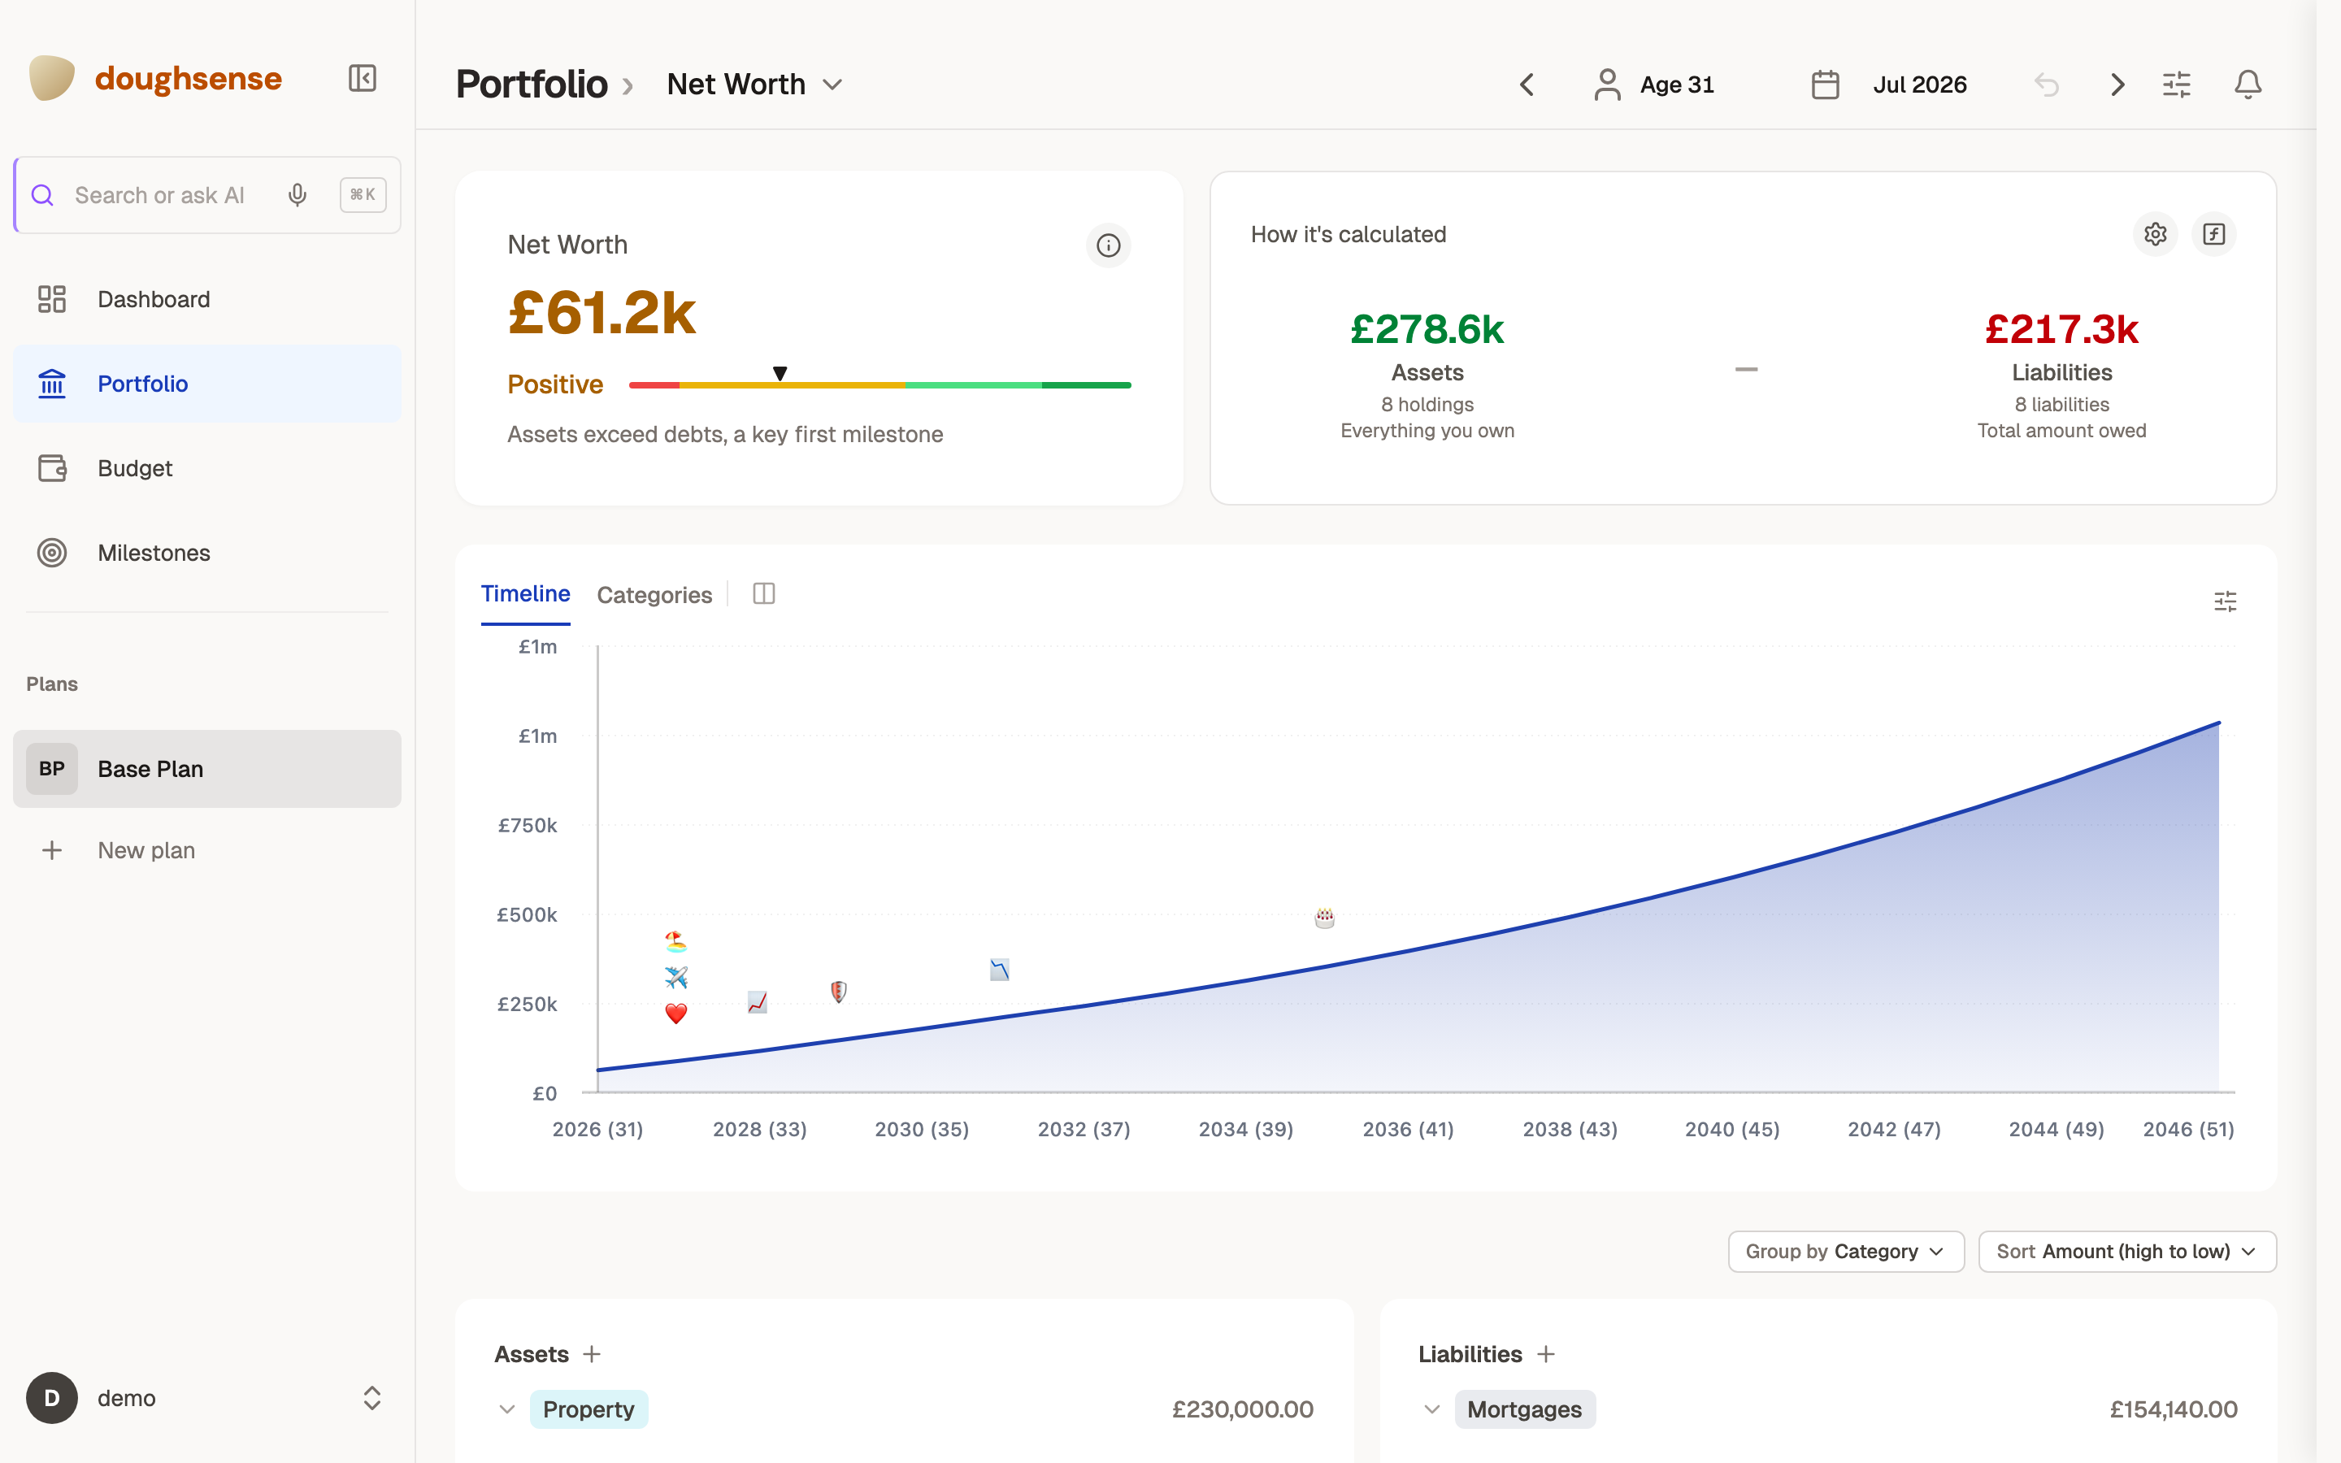The height and width of the screenshot is (1463, 2341).
Task: Click the Mortgages category tag
Action: click(x=1525, y=1410)
